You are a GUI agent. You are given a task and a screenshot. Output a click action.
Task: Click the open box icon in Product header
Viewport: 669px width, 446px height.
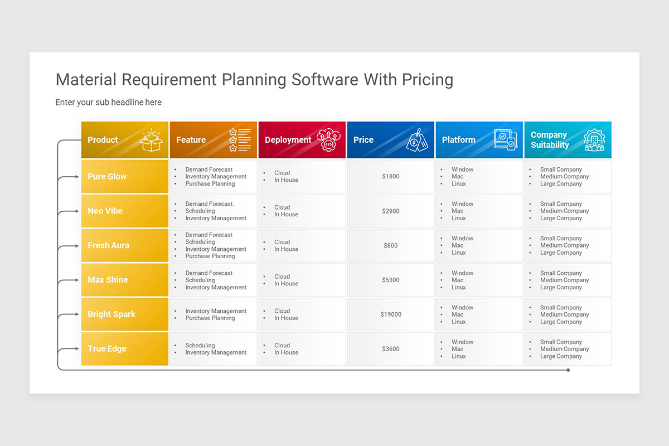pyautogui.click(x=151, y=140)
